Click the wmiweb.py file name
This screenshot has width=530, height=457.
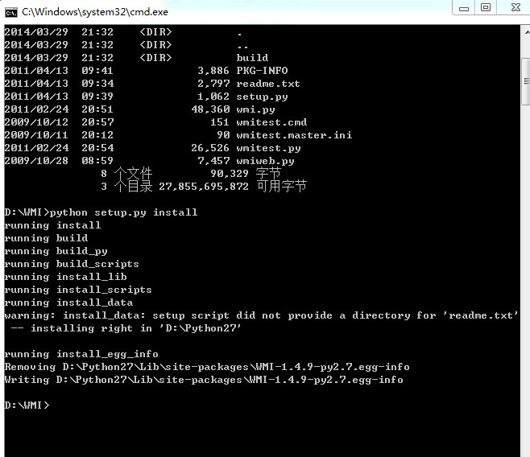(265, 161)
